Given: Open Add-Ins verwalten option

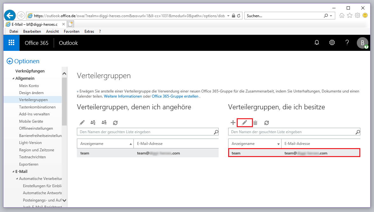Looking at the screenshot, I should tap(34, 114).
